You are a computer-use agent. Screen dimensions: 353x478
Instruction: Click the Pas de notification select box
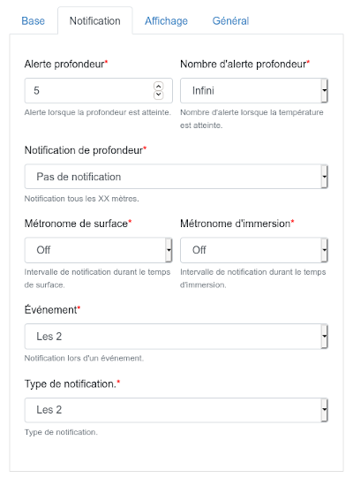(x=176, y=177)
